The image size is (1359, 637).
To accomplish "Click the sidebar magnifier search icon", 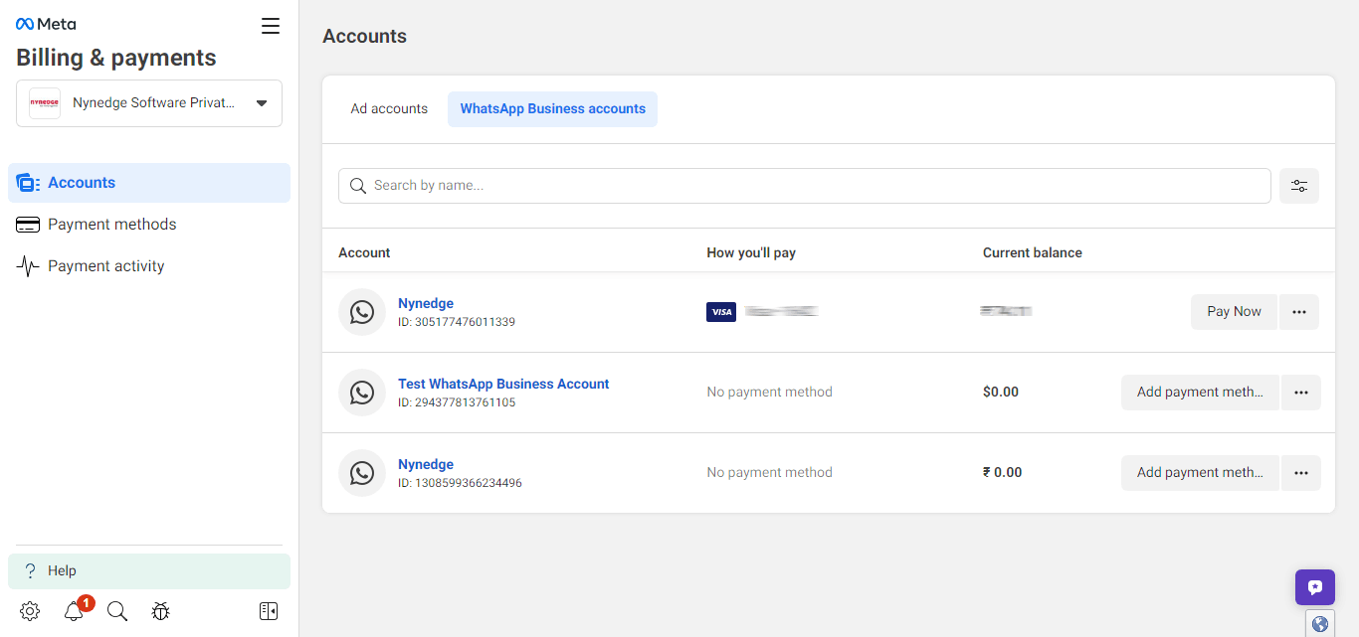I will point(117,611).
